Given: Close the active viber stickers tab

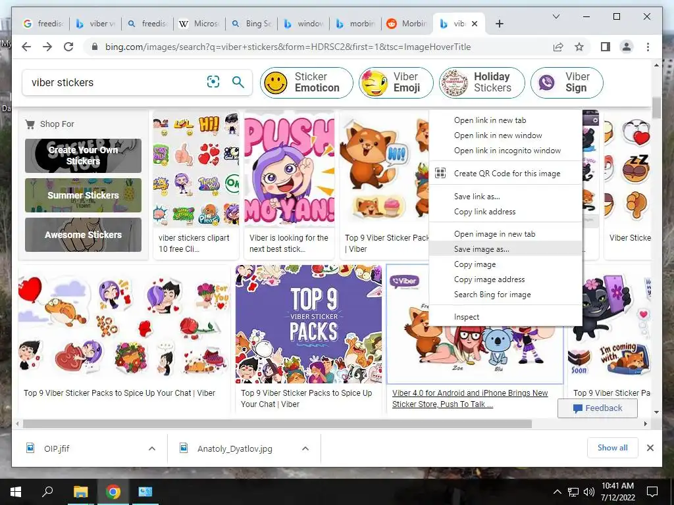Looking at the screenshot, I should point(475,24).
